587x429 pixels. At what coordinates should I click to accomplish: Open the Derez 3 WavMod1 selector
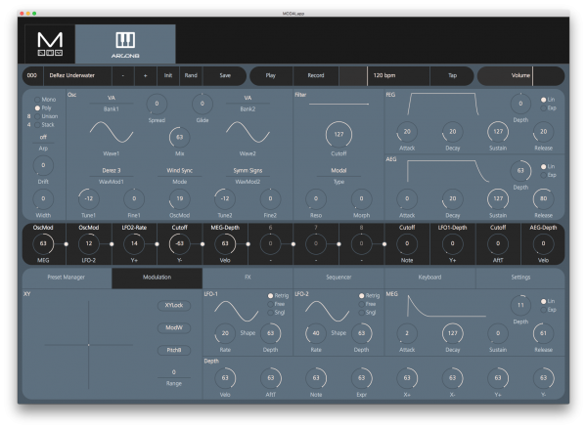(112, 171)
